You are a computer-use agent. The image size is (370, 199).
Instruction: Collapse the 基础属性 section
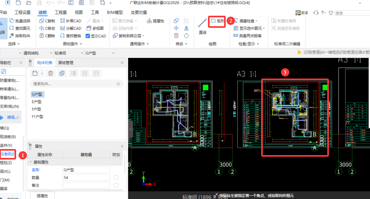click(x=31, y=162)
